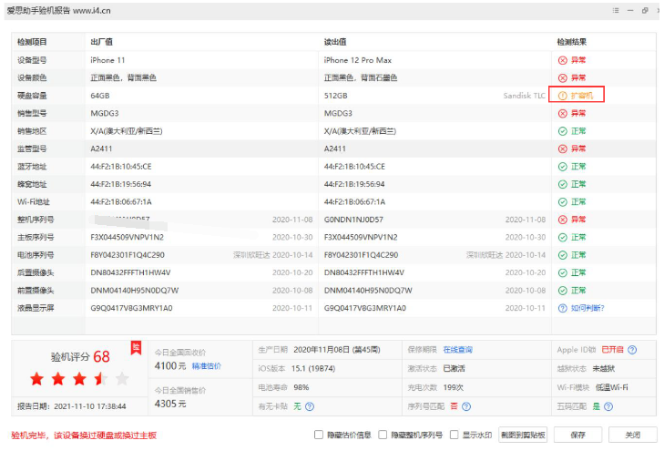Open the title bar menu list icon

point(616,11)
